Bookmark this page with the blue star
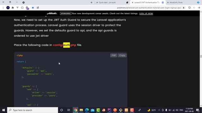Viewport: 202px width, 113px height. 33,8
